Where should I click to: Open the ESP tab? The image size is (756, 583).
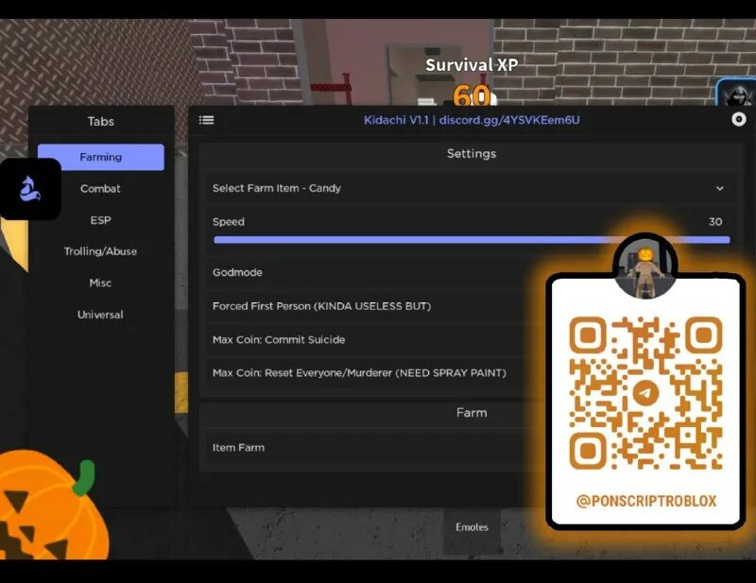(100, 219)
